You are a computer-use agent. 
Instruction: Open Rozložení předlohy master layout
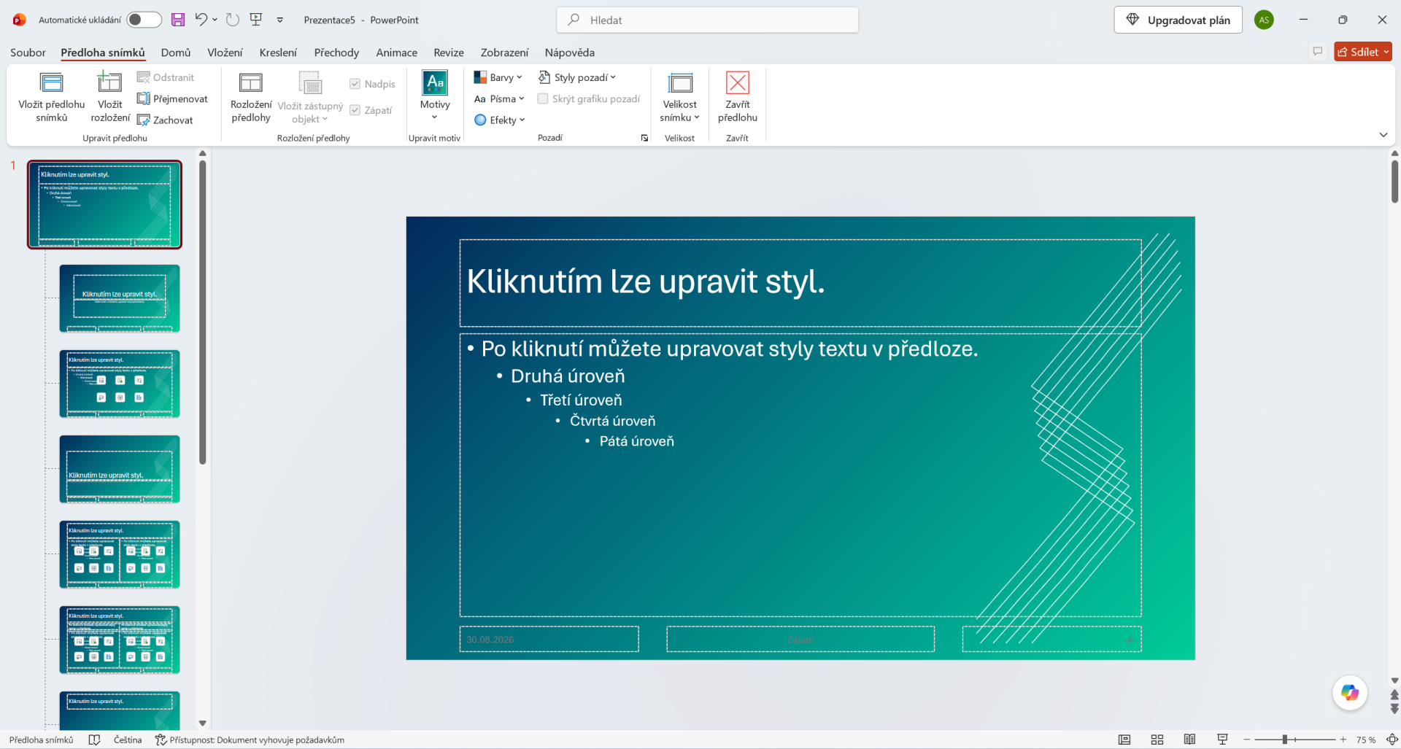(x=251, y=97)
